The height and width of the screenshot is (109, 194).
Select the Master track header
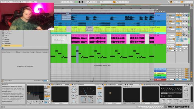tap(160, 80)
